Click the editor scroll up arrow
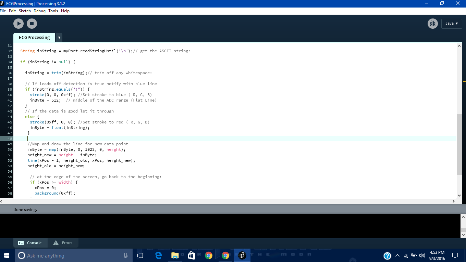The width and height of the screenshot is (466, 264). (459, 45)
